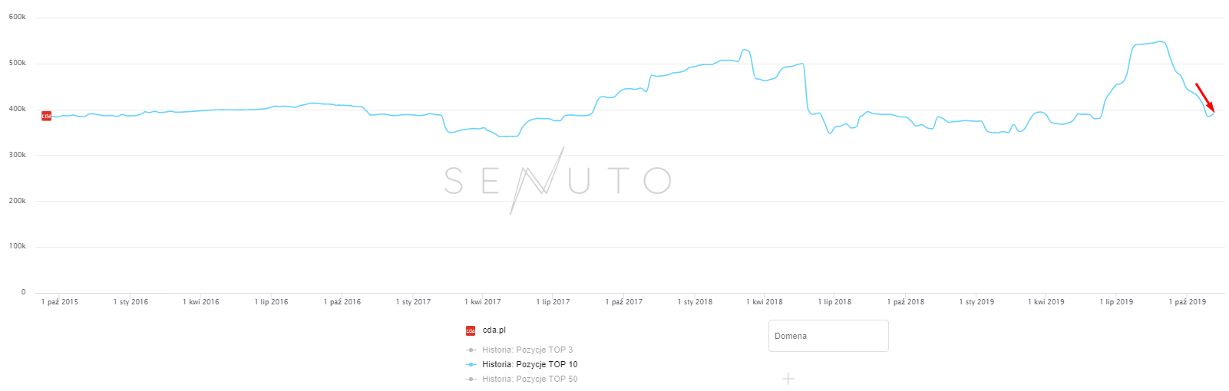The image size is (1229, 391).
Task: Hide the Historia: Pozycje TOP 10 series
Action: [530, 364]
